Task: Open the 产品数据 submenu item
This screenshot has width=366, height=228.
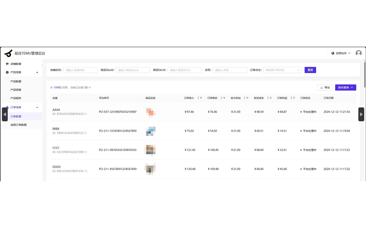Action: point(16,82)
